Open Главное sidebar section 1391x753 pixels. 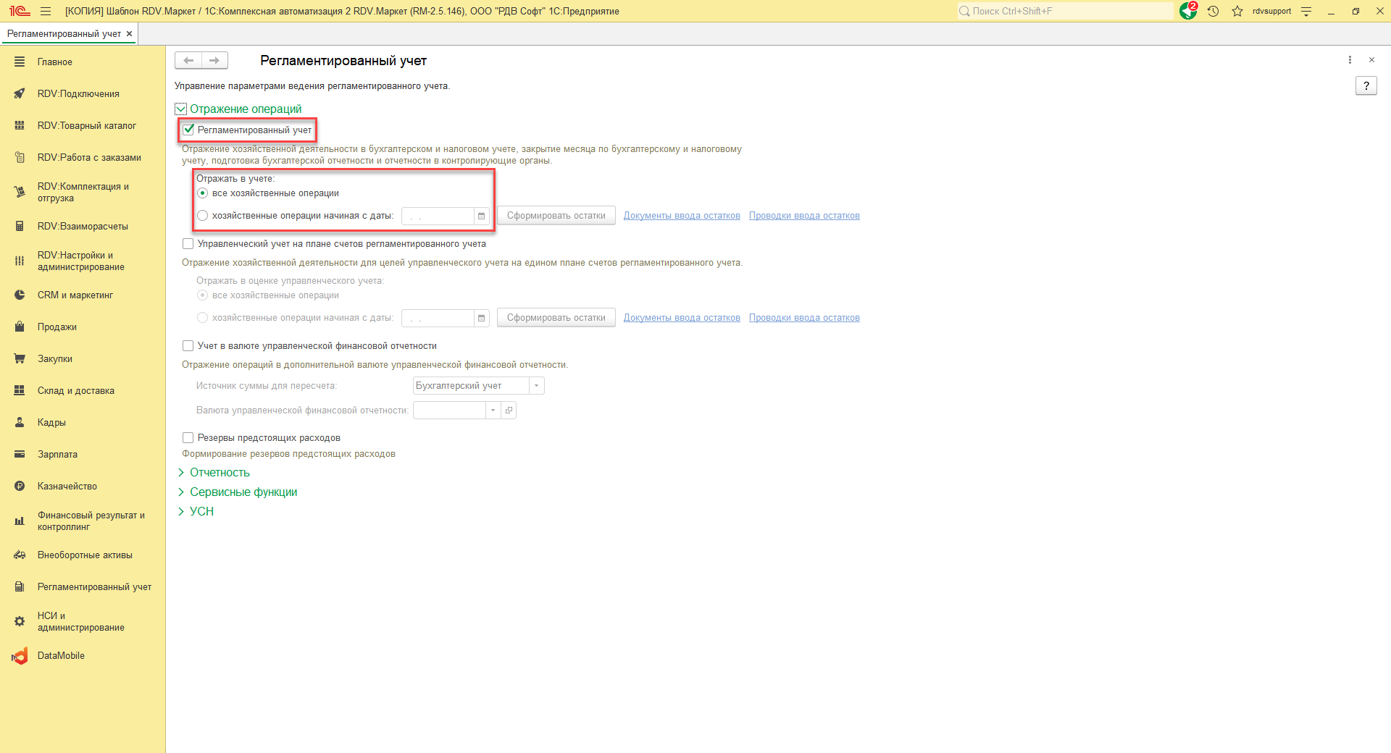55,62
